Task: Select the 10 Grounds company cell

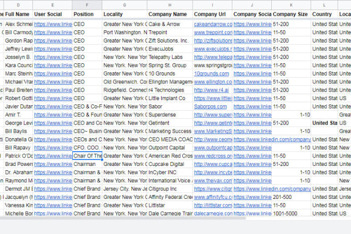Action: tap(170, 74)
